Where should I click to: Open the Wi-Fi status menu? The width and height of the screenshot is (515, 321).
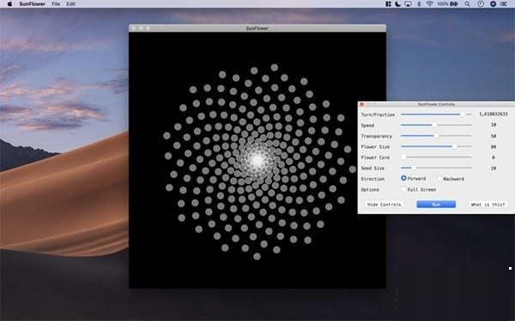430,4
